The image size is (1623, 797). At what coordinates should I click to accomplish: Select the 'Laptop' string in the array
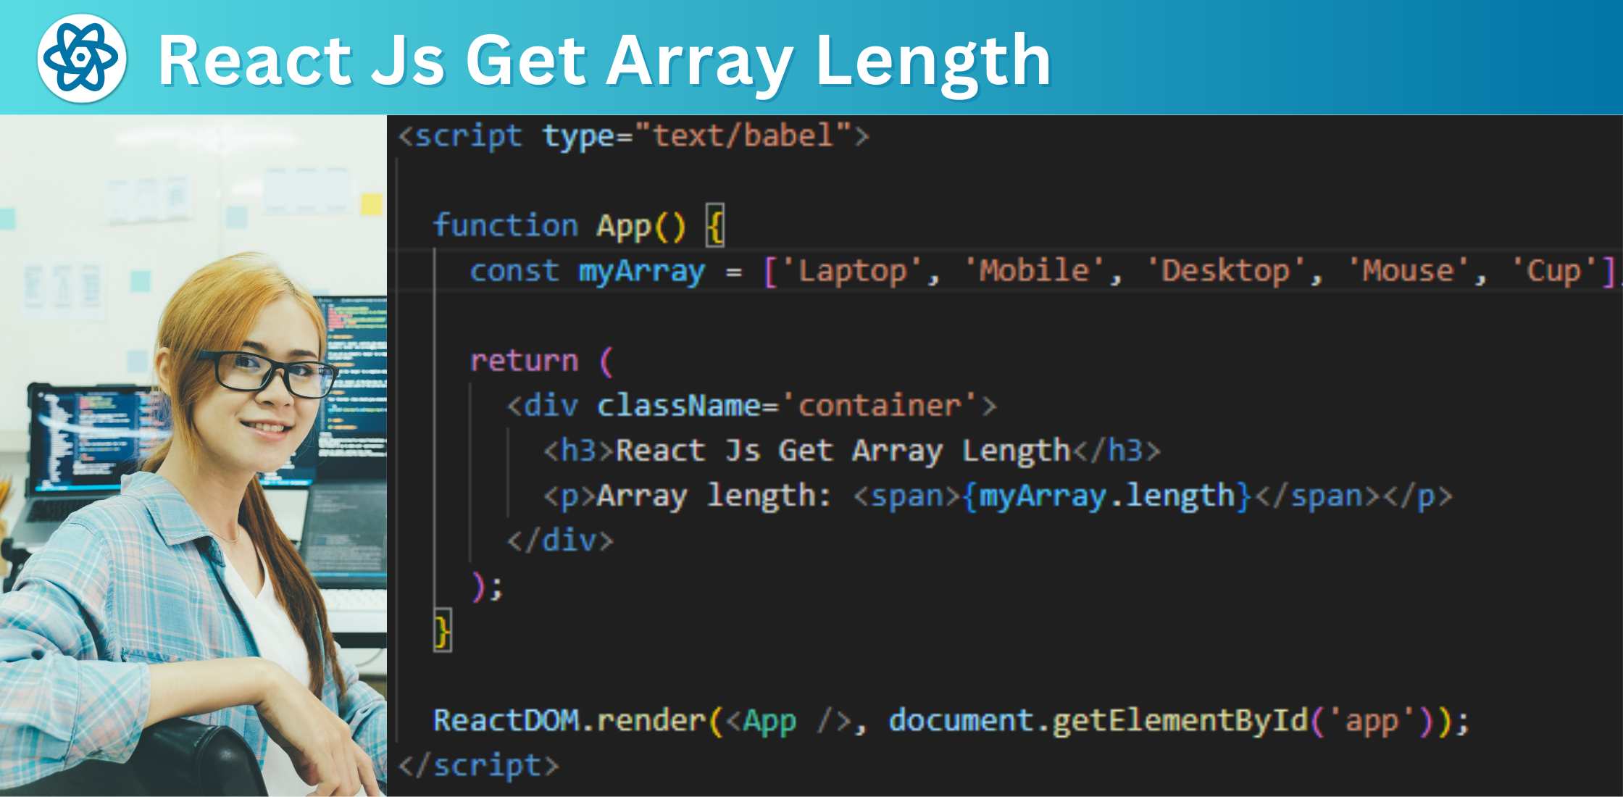tap(852, 272)
